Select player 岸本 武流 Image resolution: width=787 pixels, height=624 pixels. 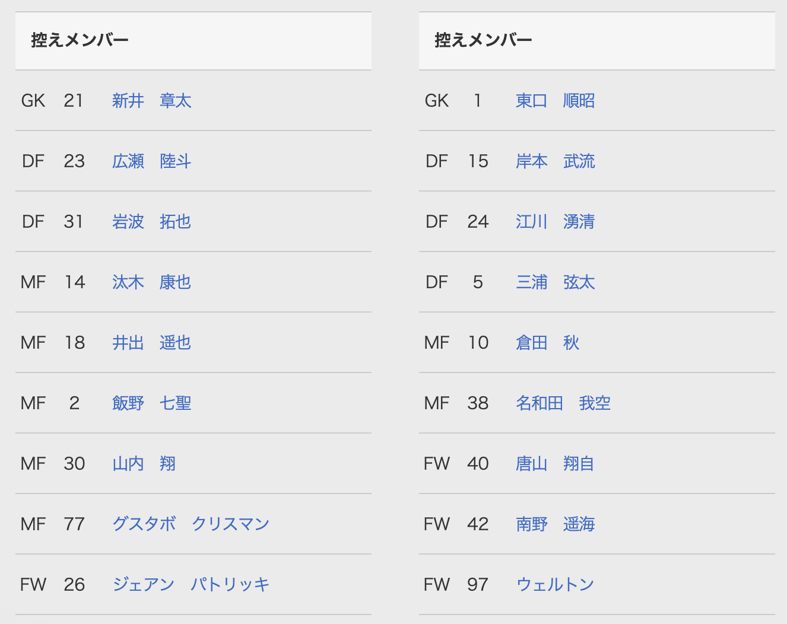[555, 161]
